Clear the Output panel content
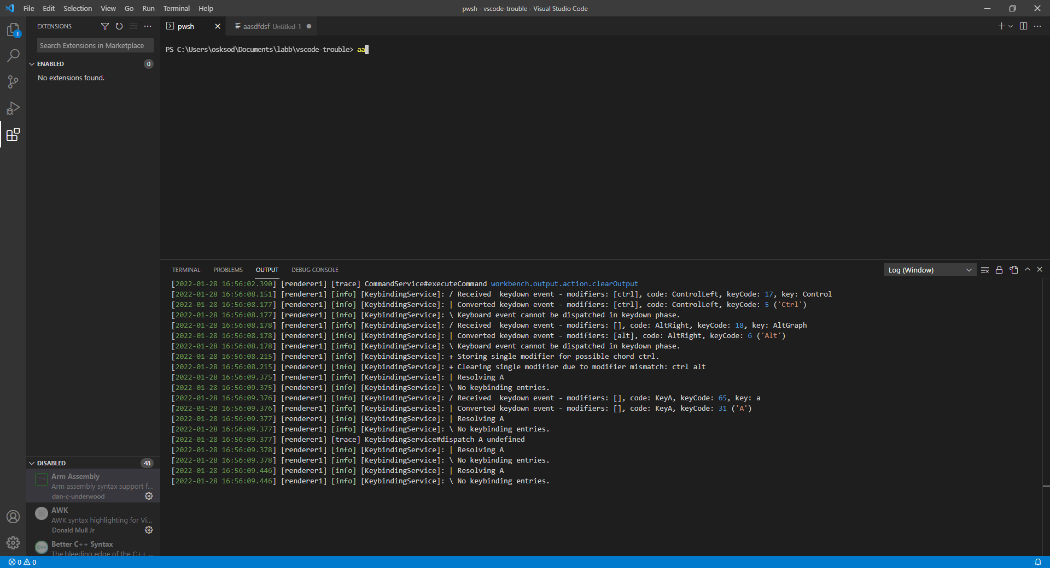The image size is (1050, 568). point(985,269)
